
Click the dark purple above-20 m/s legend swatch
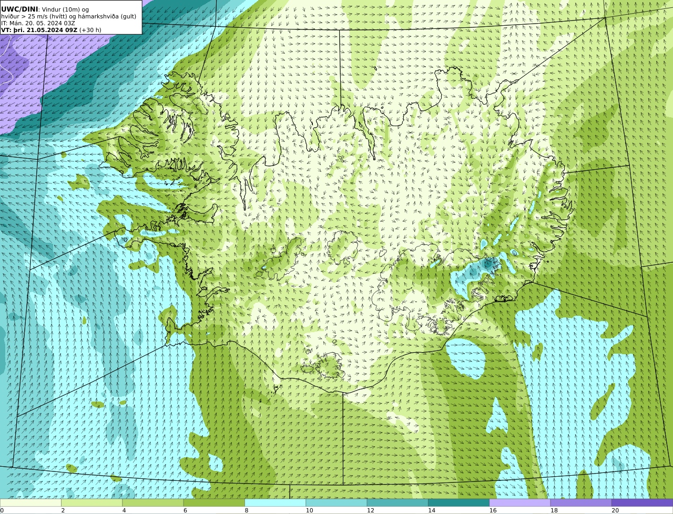(642, 503)
